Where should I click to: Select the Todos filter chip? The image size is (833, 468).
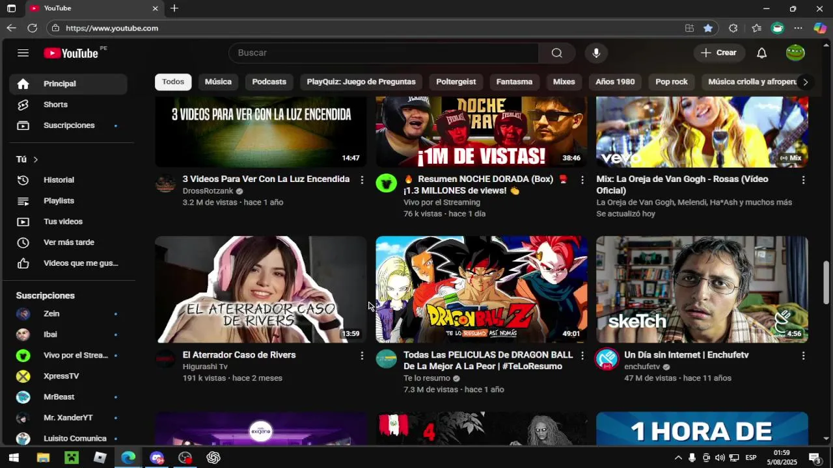173,82
